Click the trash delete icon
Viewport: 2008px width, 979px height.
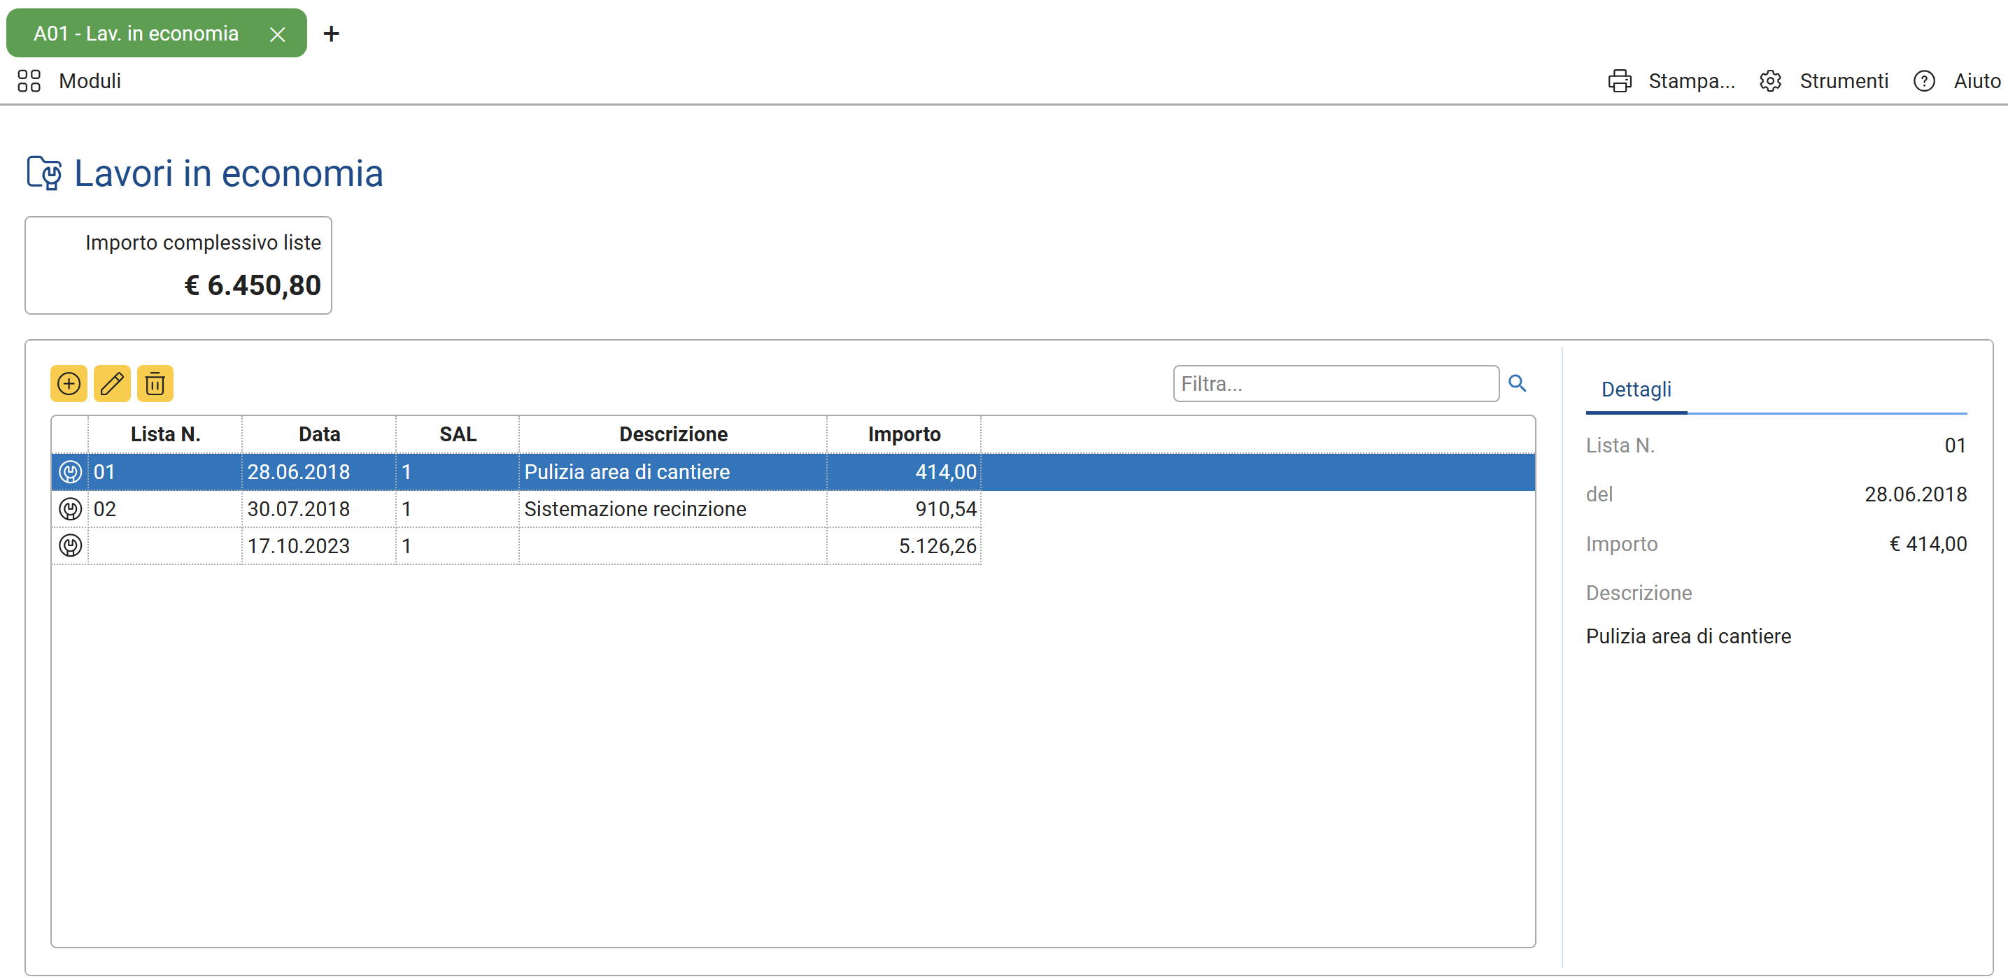[x=155, y=383]
